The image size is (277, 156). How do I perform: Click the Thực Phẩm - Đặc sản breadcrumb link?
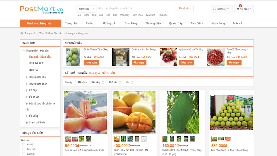(x=51, y=33)
